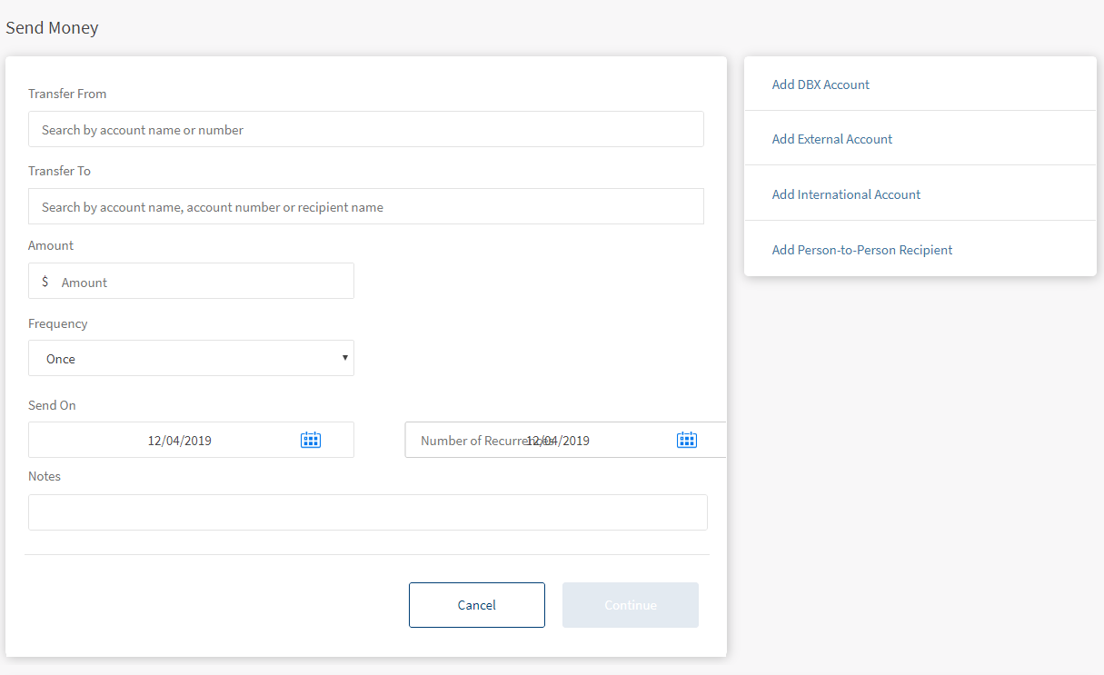The height and width of the screenshot is (675, 1104).
Task: Click the dollar sign in the Amount field
Action: (45, 282)
